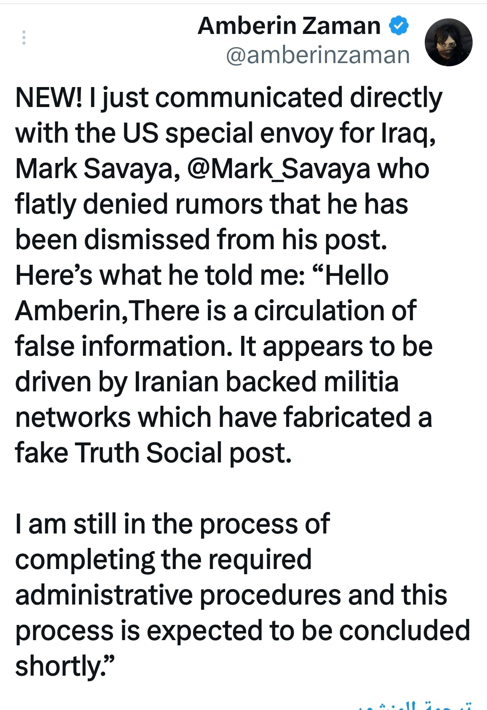This screenshot has width=487, height=710.
Task: Follow the @Mark_Savaya mention link
Action: pyautogui.click(x=278, y=169)
